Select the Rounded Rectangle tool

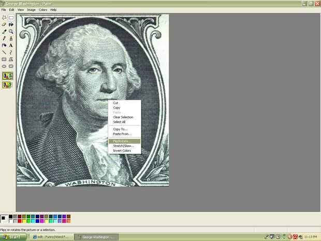pyautogui.click(x=11, y=66)
